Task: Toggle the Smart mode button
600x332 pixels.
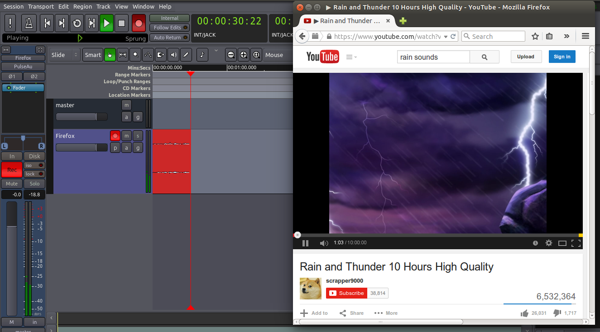Action: click(x=93, y=55)
